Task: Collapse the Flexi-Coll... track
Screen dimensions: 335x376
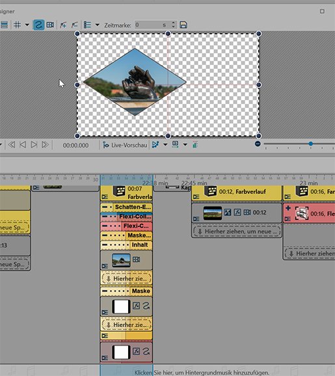Action: click(x=105, y=217)
